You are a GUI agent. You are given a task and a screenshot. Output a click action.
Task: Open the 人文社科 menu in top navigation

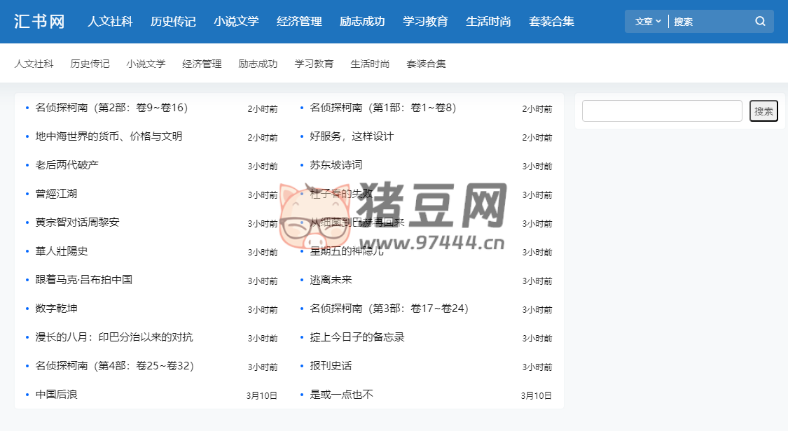pyautogui.click(x=110, y=21)
